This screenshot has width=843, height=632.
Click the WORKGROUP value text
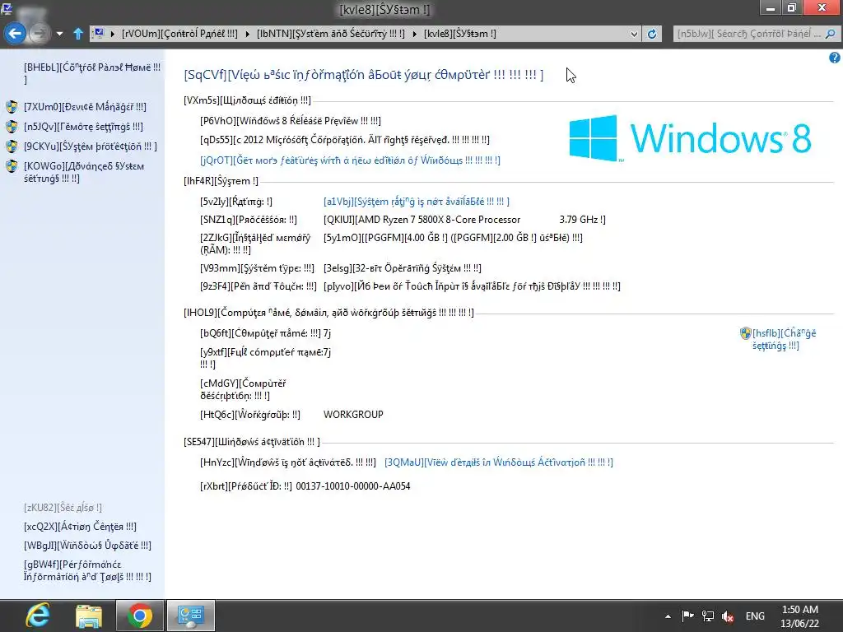[x=353, y=415]
